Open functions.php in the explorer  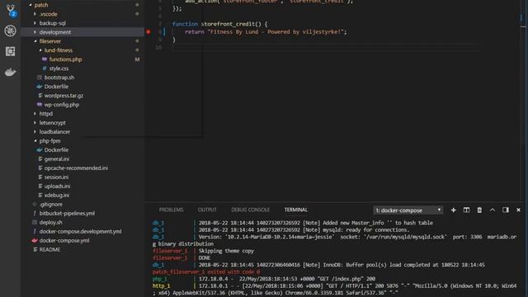tap(65, 59)
